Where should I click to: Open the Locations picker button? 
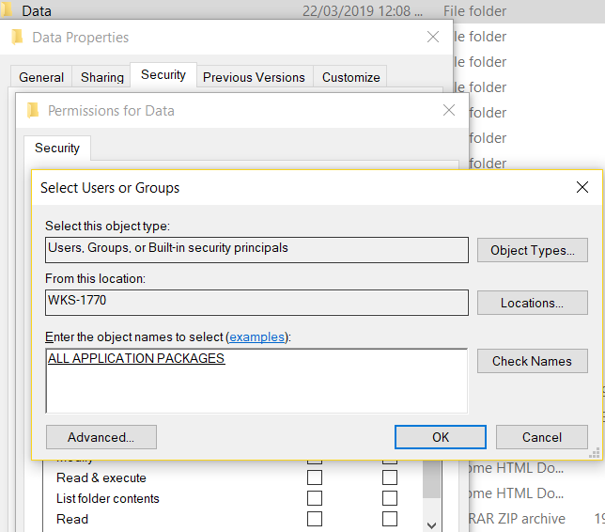pyautogui.click(x=532, y=303)
